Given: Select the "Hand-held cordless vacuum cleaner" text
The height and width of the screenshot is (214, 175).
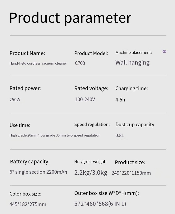Looking at the screenshot, I should click(x=38, y=63).
